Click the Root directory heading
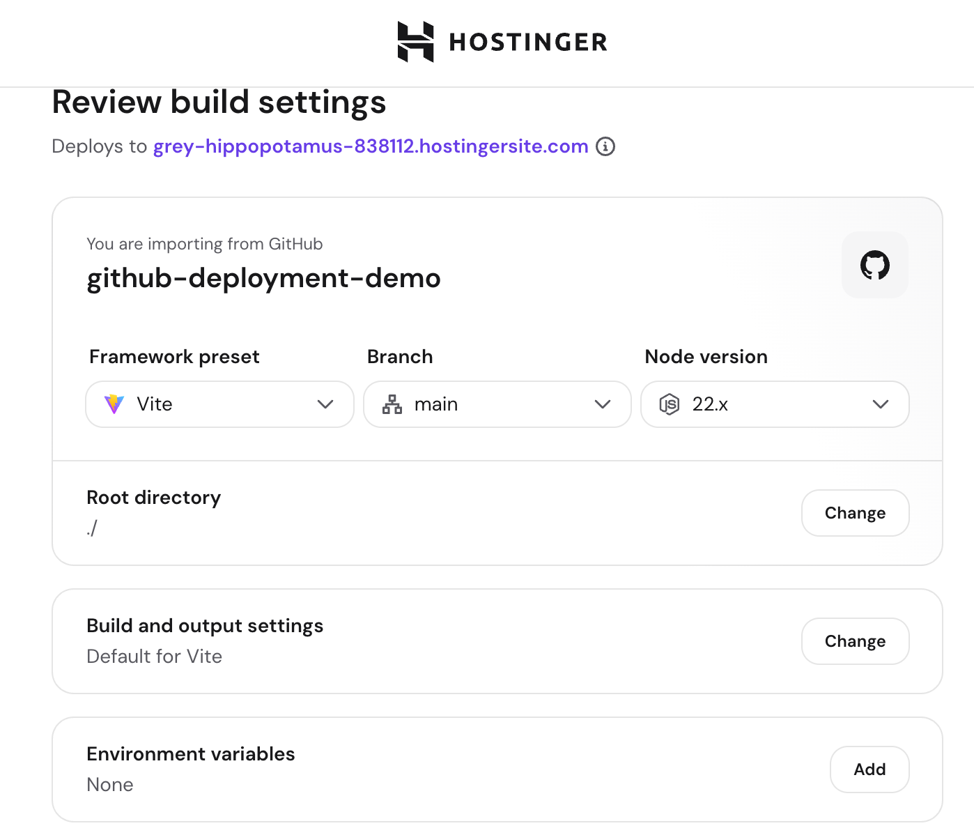Screen dimensions: 974x835 [x=154, y=498]
